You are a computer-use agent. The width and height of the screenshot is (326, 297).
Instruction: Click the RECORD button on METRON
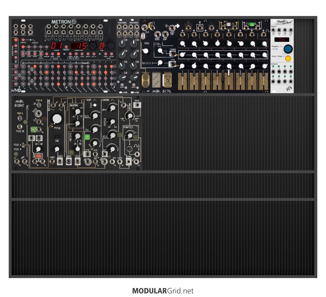click(111, 54)
